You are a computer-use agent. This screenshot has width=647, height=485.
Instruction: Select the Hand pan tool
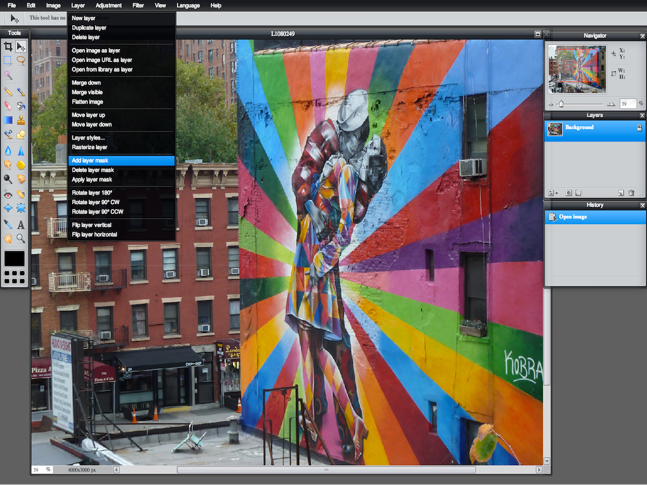point(8,238)
